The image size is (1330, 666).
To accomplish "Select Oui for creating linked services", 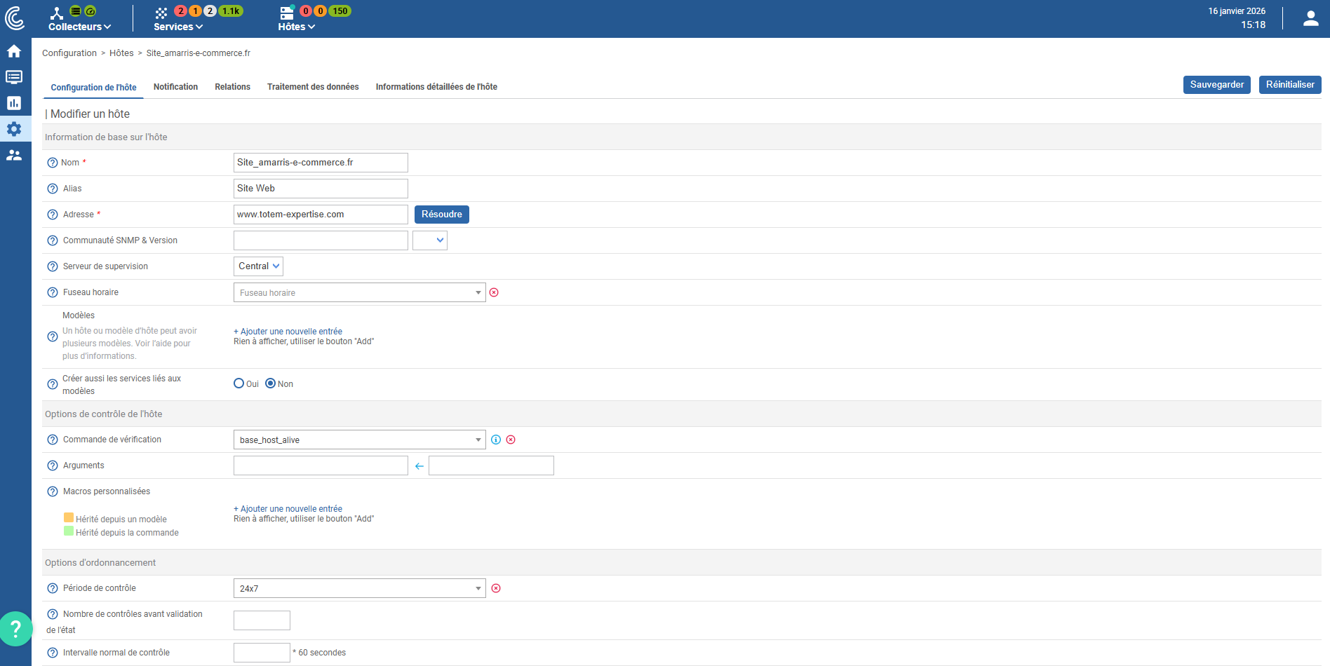I will [x=239, y=383].
